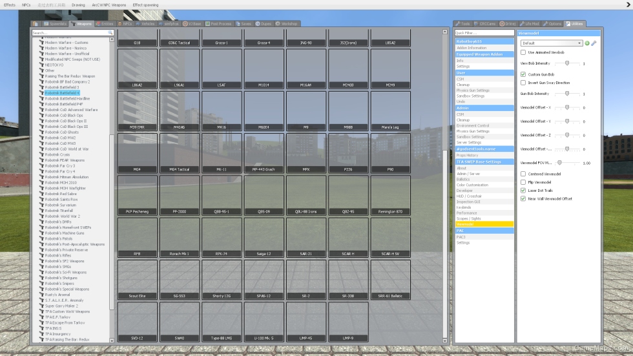Click the gun icon beside Robotnik's Shotguns

[41, 278]
